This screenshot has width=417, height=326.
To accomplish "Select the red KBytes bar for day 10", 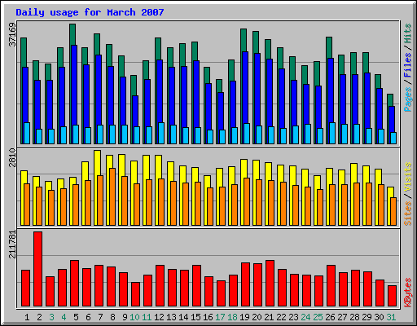I will pyautogui.click(x=136, y=294).
